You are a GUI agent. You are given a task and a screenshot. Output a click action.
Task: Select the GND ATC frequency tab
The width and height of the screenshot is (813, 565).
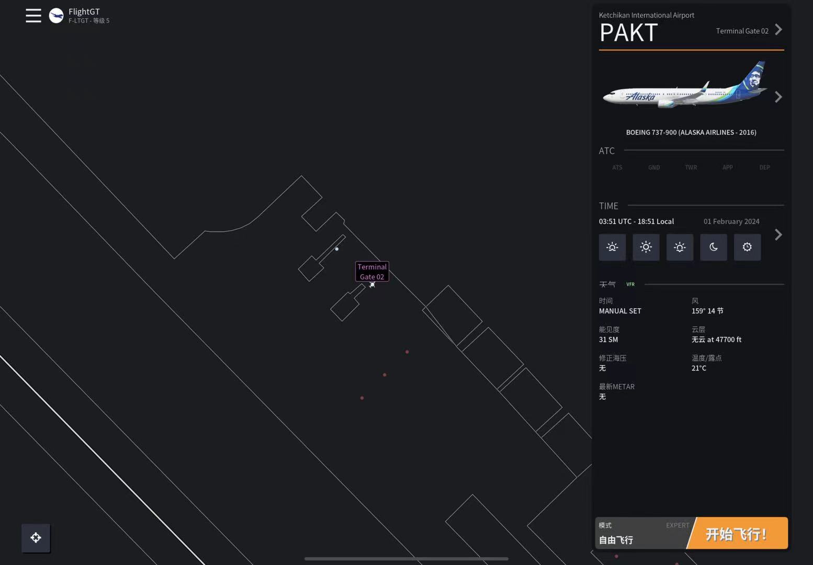tap(654, 167)
